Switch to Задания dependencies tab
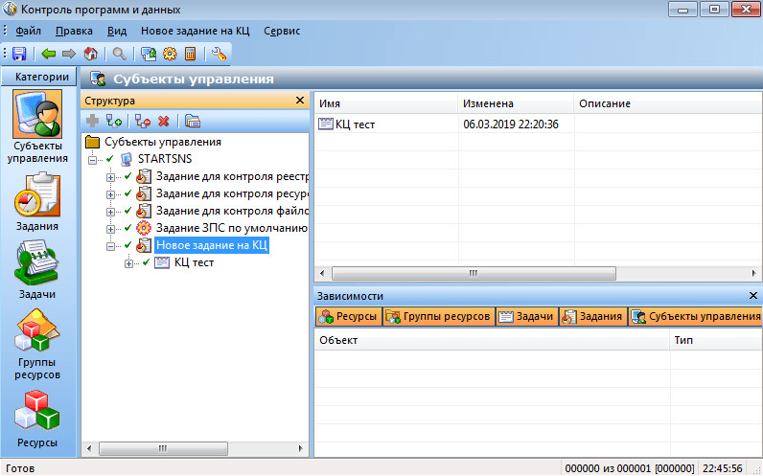The image size is (763, 476). (x=592, y=316)
